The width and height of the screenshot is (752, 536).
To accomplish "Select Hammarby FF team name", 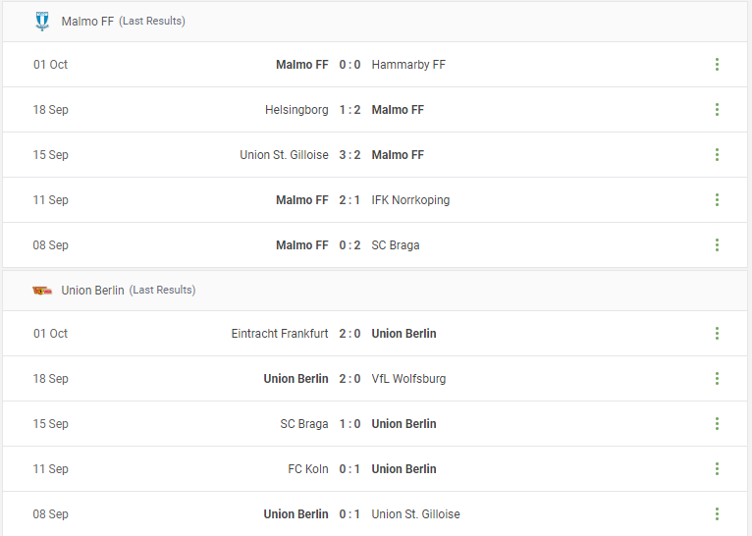I will coord(408,64).
